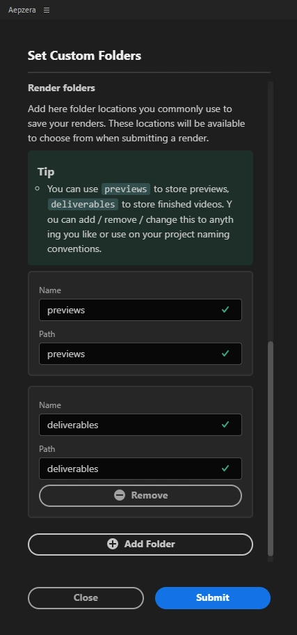Edit the previews Name input field
The image size is (297, 635).
(141, 310)
